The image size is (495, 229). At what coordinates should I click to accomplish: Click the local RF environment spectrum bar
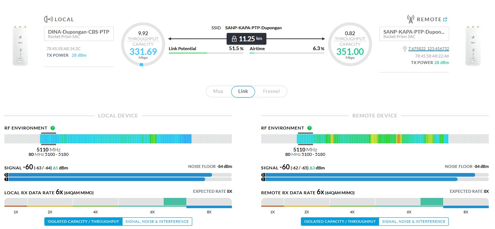(x=117, y=139)
